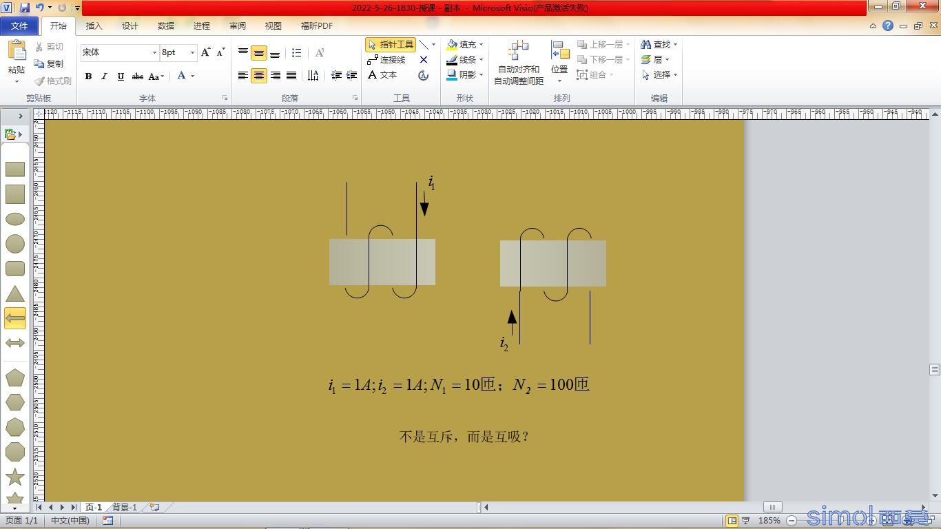The width and height of the screenshot is (941, 529).
Task: Click the zoom out minus button
Action: [792, 521]
